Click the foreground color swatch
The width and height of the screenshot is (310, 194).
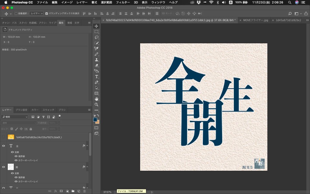pyautogui.click(x=95, y=119)
